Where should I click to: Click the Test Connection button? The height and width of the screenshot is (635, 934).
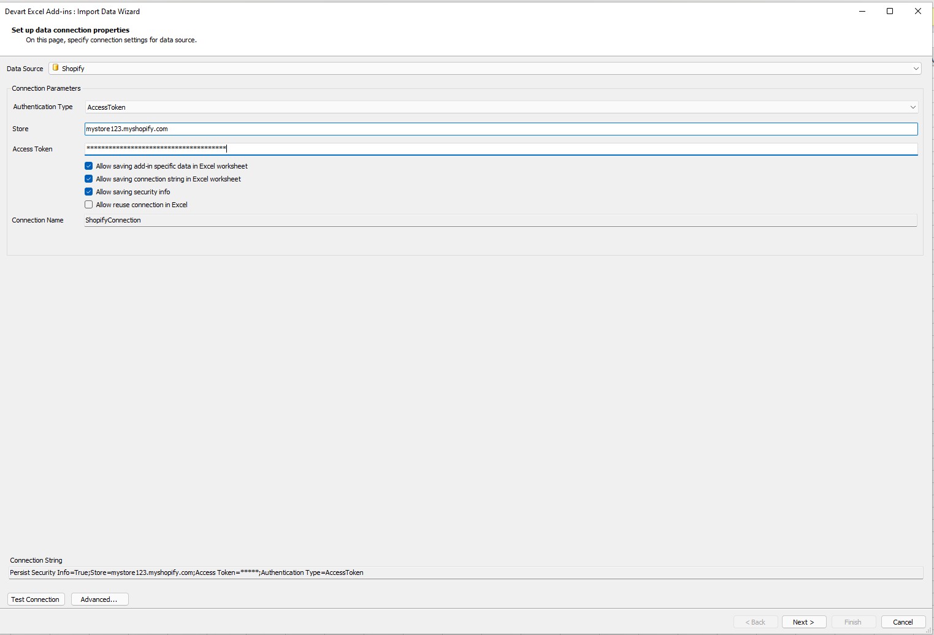[36, 599]
